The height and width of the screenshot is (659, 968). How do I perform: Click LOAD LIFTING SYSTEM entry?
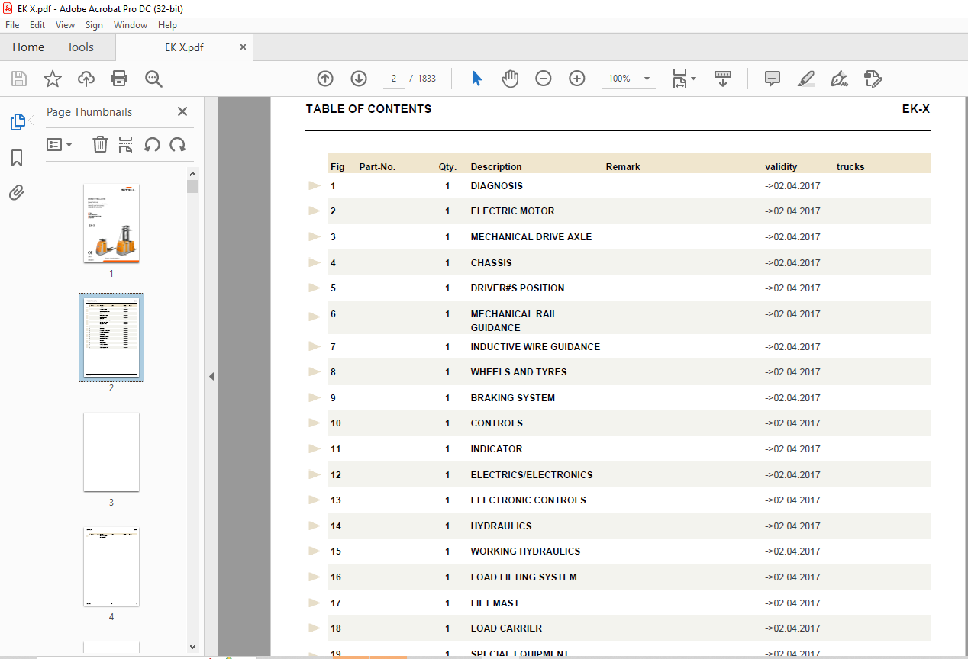tap(524, 577)
